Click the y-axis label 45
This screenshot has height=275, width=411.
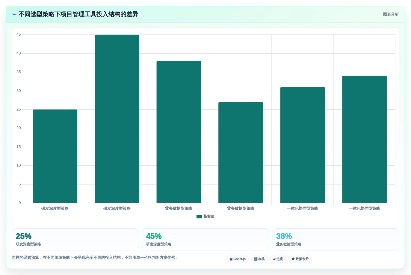point(19,34)
